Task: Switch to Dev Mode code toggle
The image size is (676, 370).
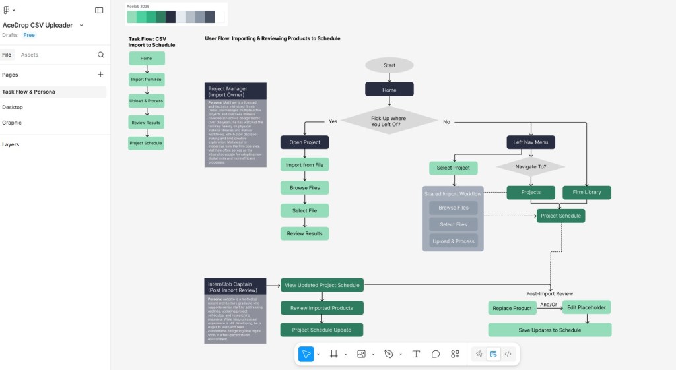Action: tap(508, 354)
